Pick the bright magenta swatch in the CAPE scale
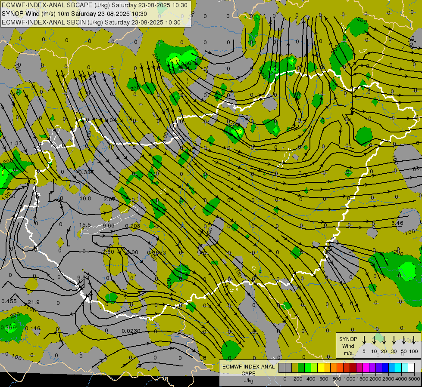The width and height of the screenshot is (422, 387). pyautogui.click(x=366, y=368)
